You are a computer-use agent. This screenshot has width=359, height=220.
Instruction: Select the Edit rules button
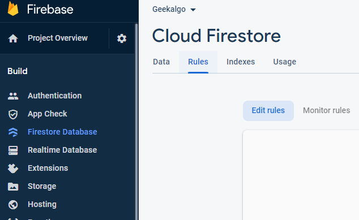coord(268,111)
